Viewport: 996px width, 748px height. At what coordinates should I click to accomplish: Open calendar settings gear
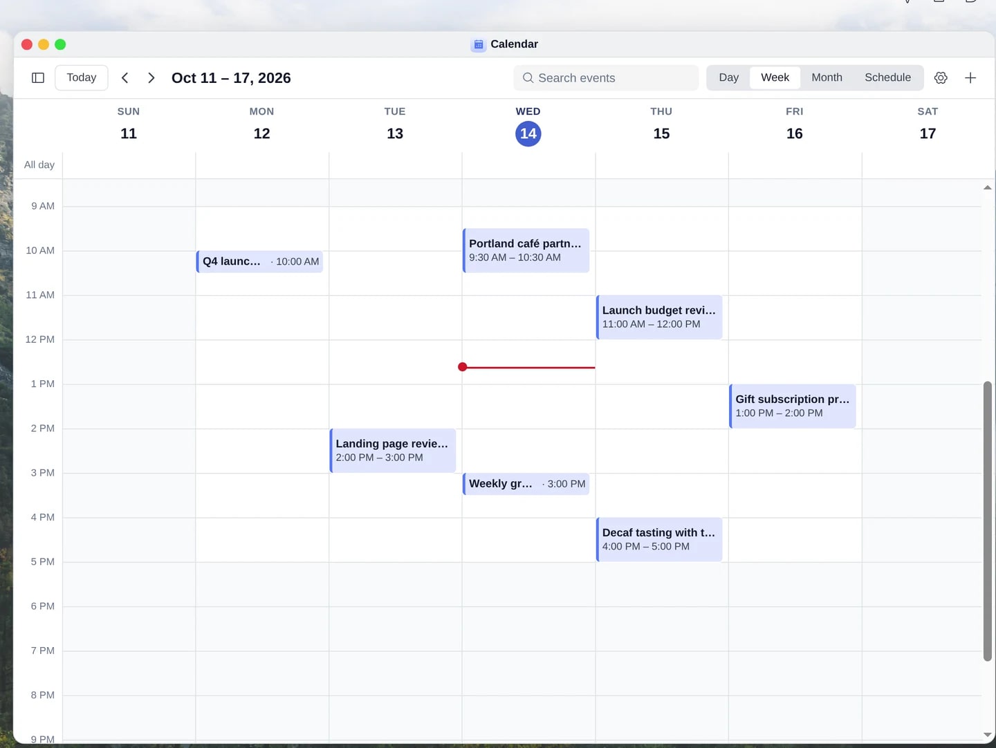point(941,78)
